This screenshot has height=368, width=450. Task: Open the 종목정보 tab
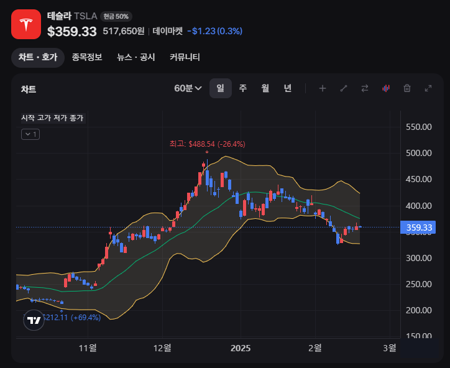tap(87, 57)
